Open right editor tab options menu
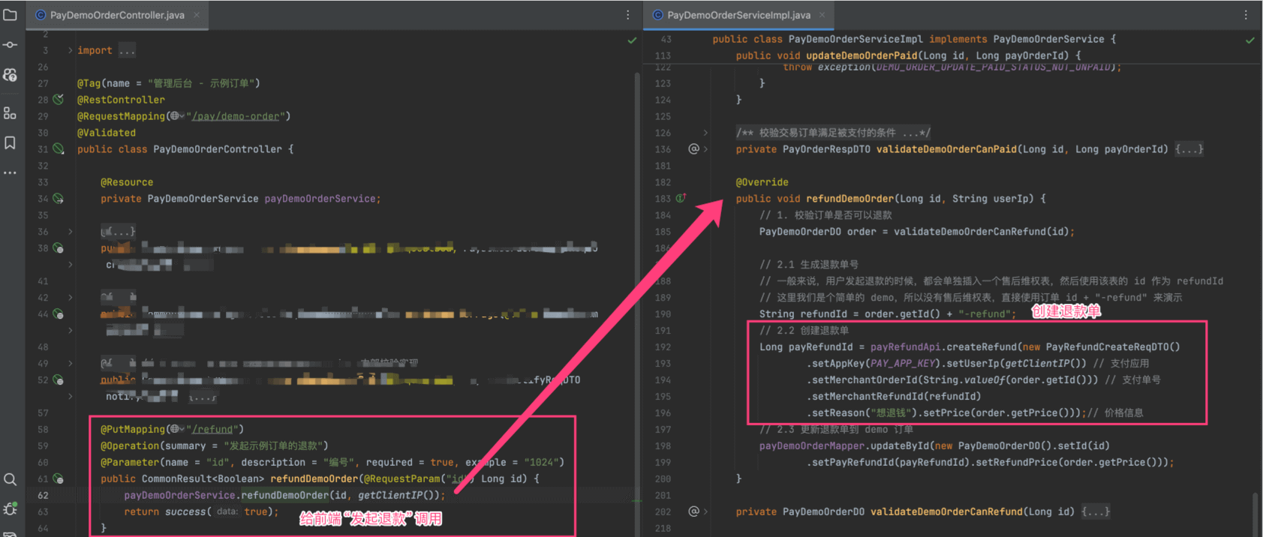1263x537 pixels. coord(1246,15)
